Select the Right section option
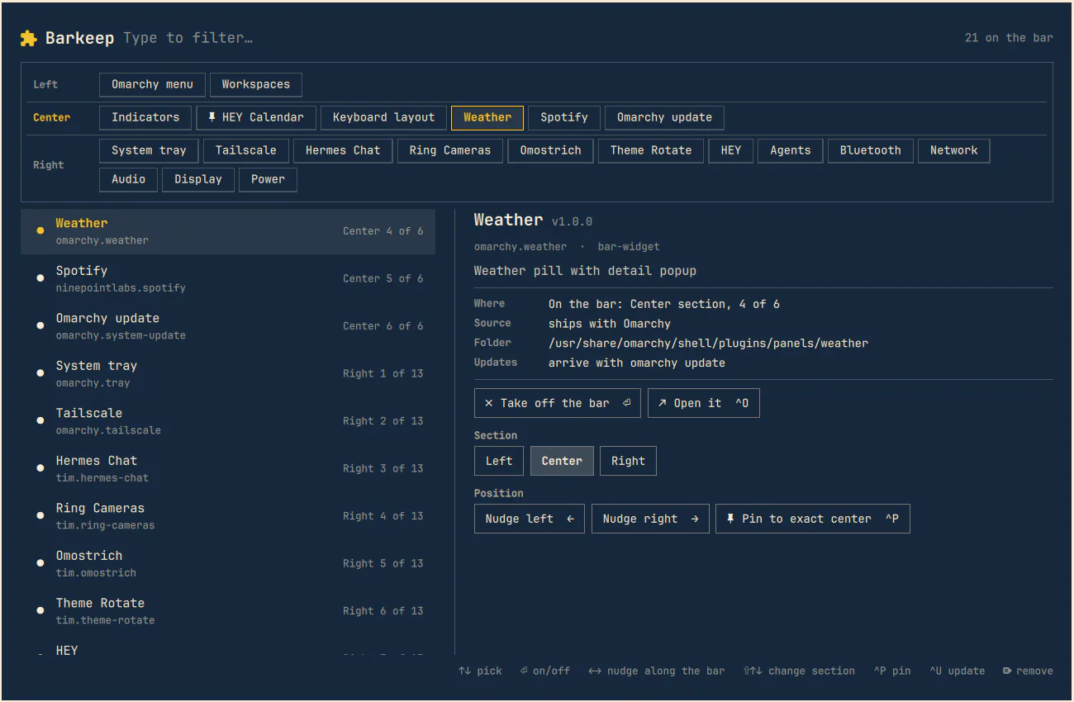 628,461
